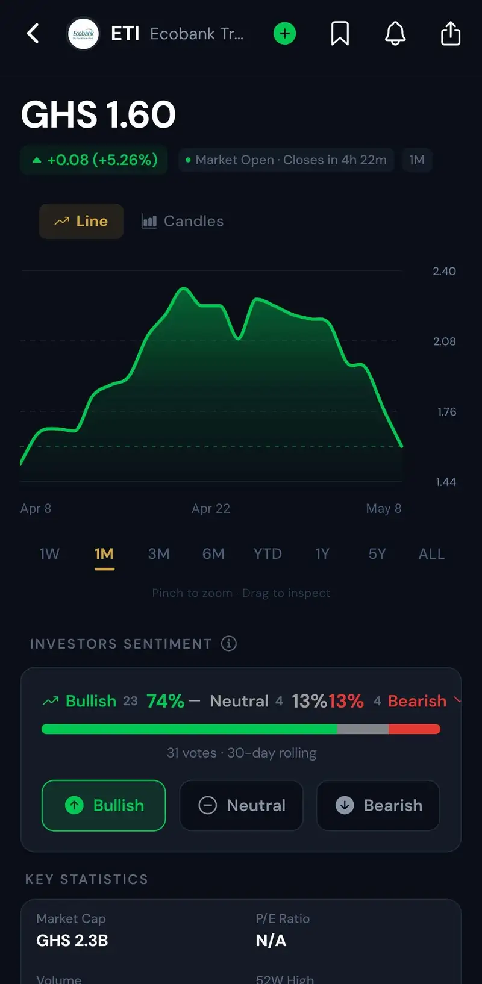Vote Neutral on sentiment

tap(242, 805)
